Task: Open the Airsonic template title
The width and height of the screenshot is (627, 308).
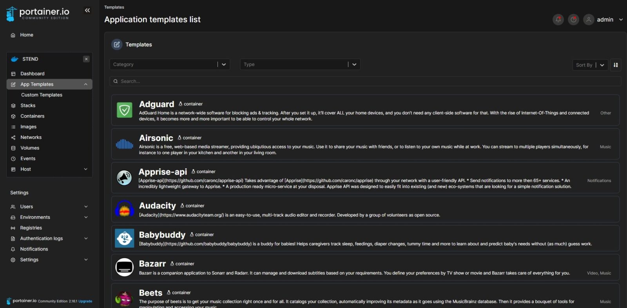Action: (x=156, y=138)
